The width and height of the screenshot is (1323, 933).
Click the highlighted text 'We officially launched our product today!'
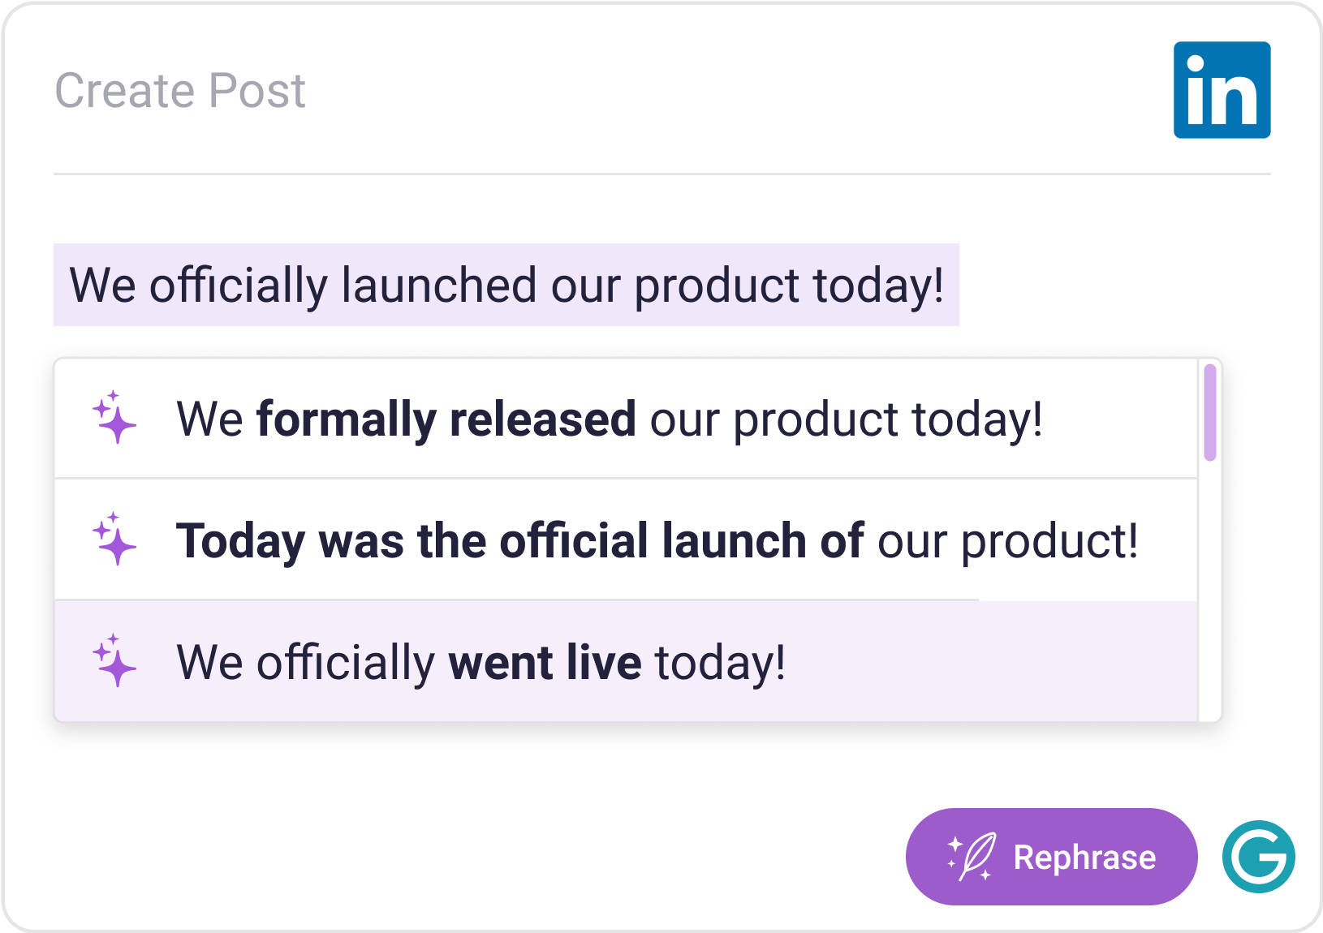coord(506,285)
